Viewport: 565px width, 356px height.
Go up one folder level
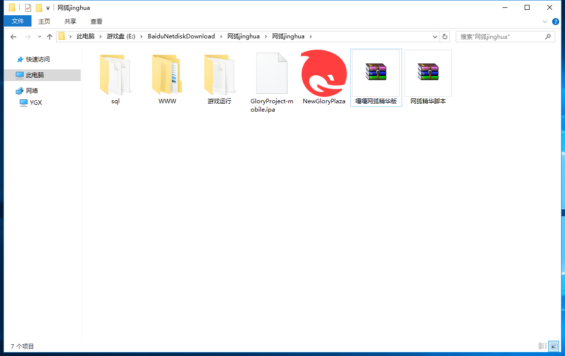click(50, 36)
